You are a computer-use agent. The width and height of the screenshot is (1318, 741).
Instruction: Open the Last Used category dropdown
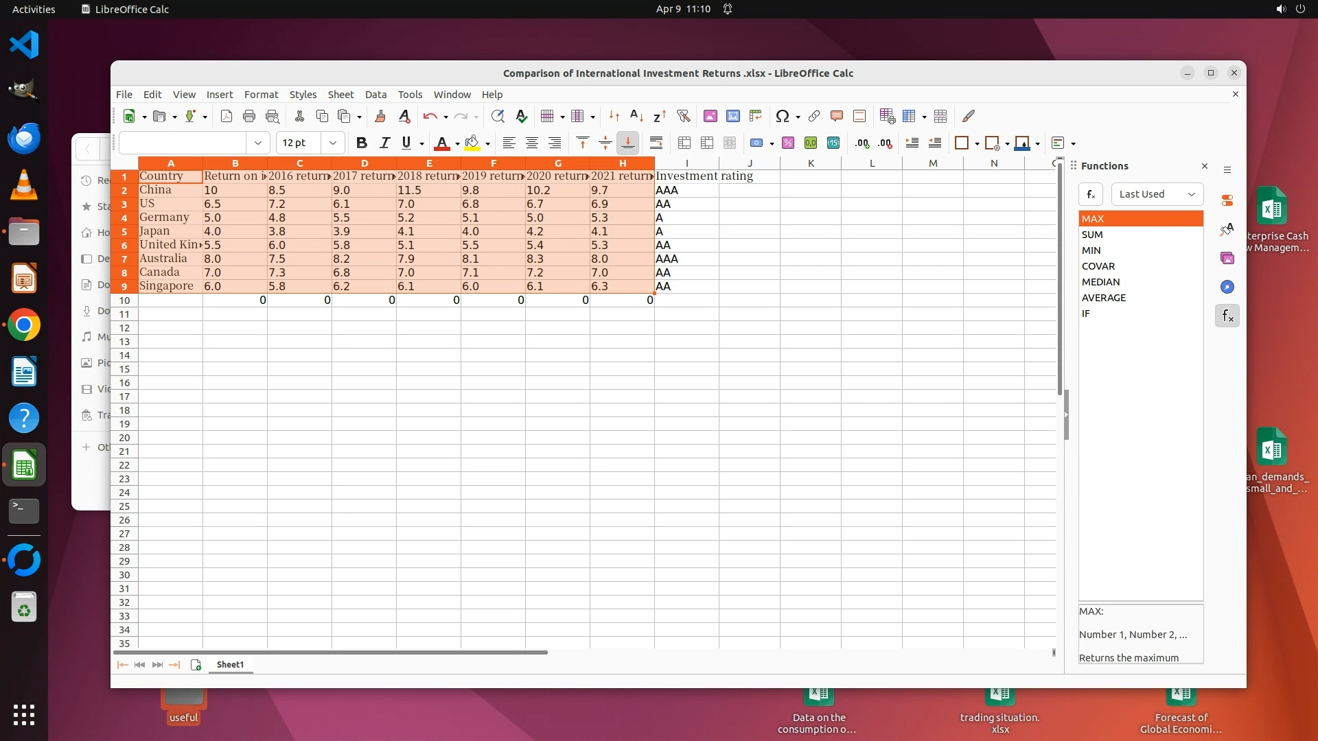click(1157, 194)
